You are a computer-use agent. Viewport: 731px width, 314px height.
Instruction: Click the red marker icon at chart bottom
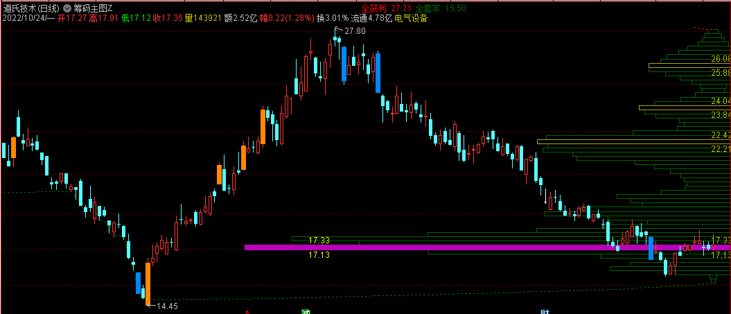click(x=247, y=311)
